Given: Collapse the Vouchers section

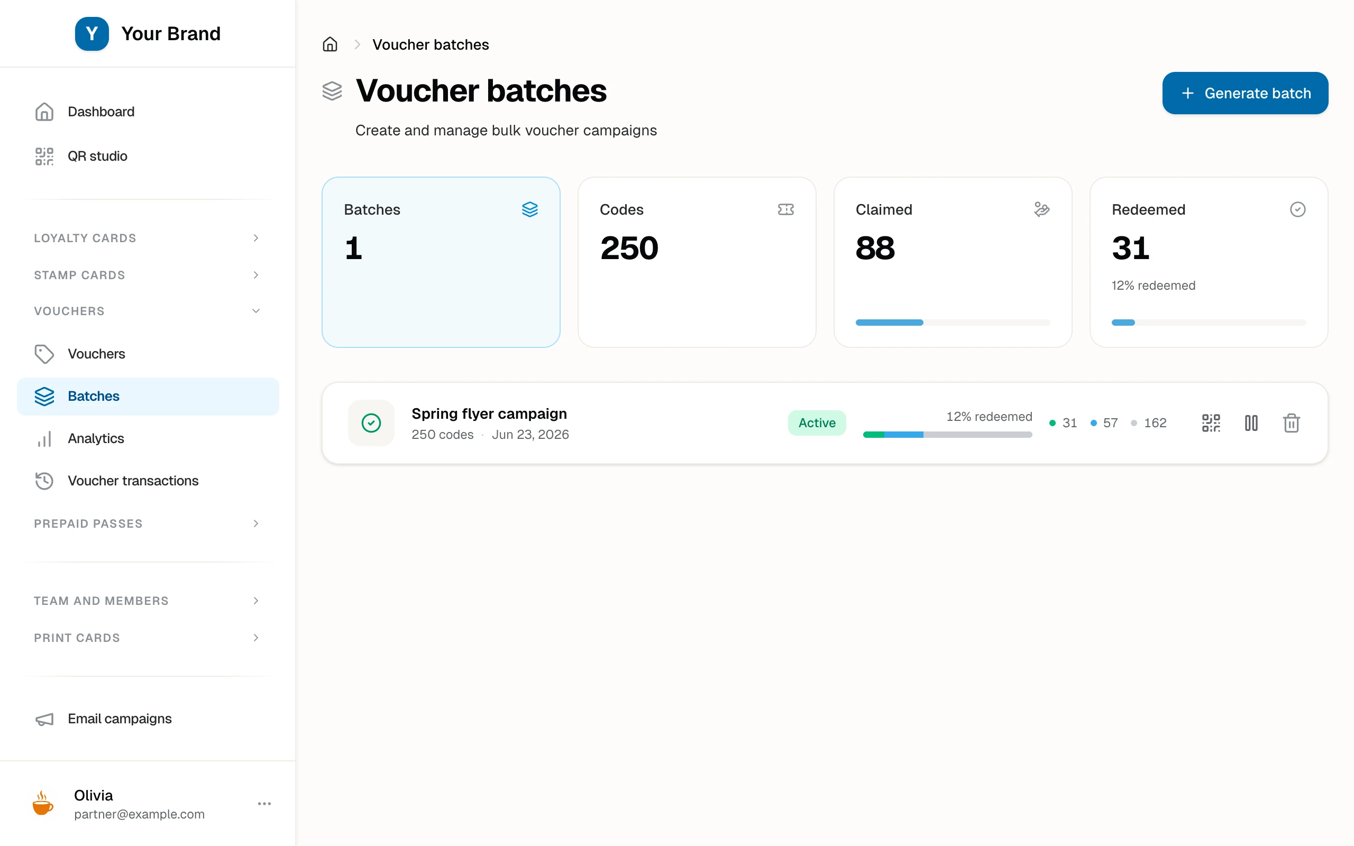Looking at the screenshot, I should coord(148,311).
